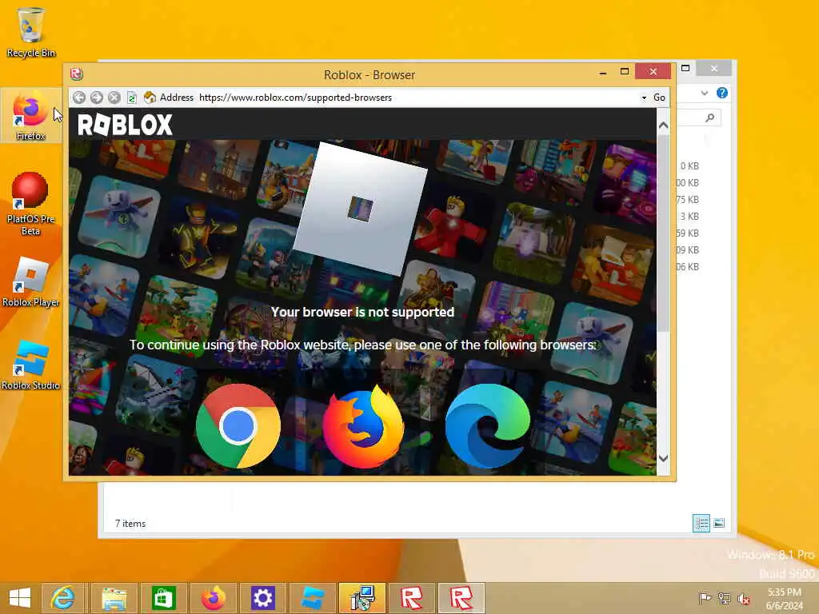Click the Home icon beside Address label
Image resolution: width=819 pixels, height=614 pixels.
point(150,97)
